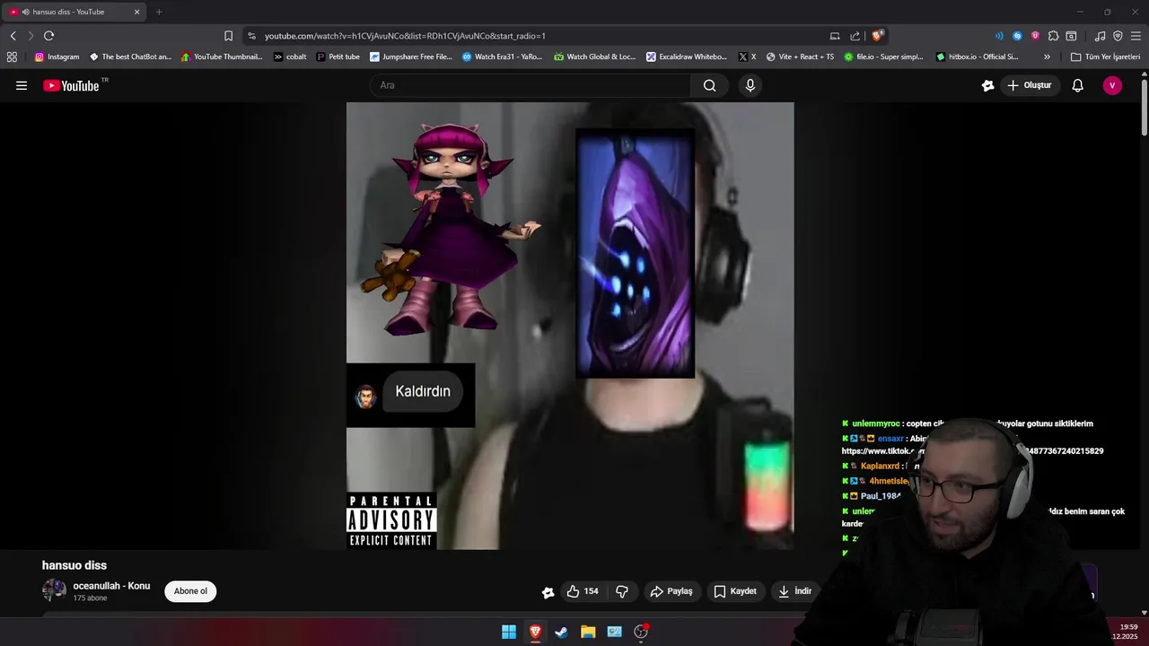Go to the YouTube home logo
1149x646 pixels.
click(71, 85)
